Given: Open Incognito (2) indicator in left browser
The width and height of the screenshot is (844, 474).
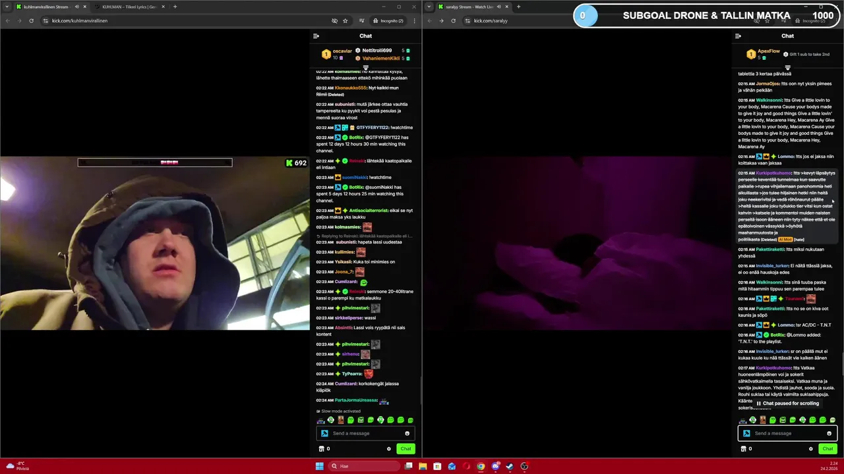Looking at the screenshot, I should click(387, 20).
